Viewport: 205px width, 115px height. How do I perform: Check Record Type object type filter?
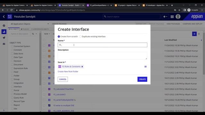tap(12, 101)
